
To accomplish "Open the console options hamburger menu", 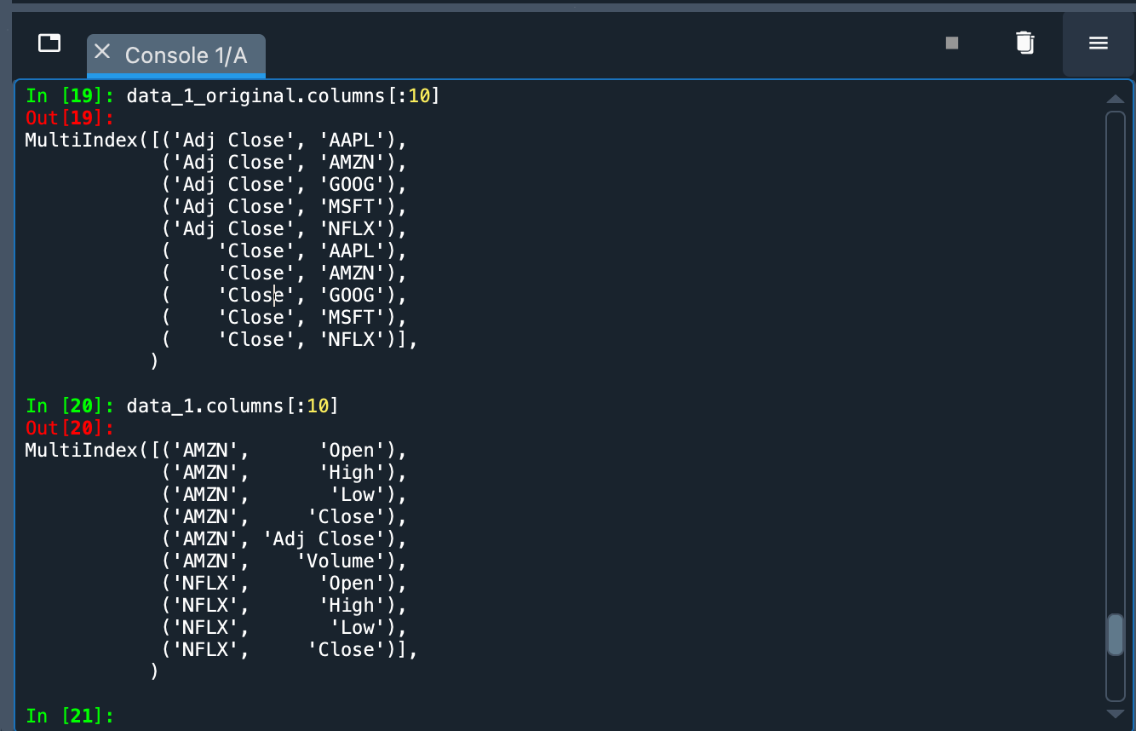I will (1098, 43).
